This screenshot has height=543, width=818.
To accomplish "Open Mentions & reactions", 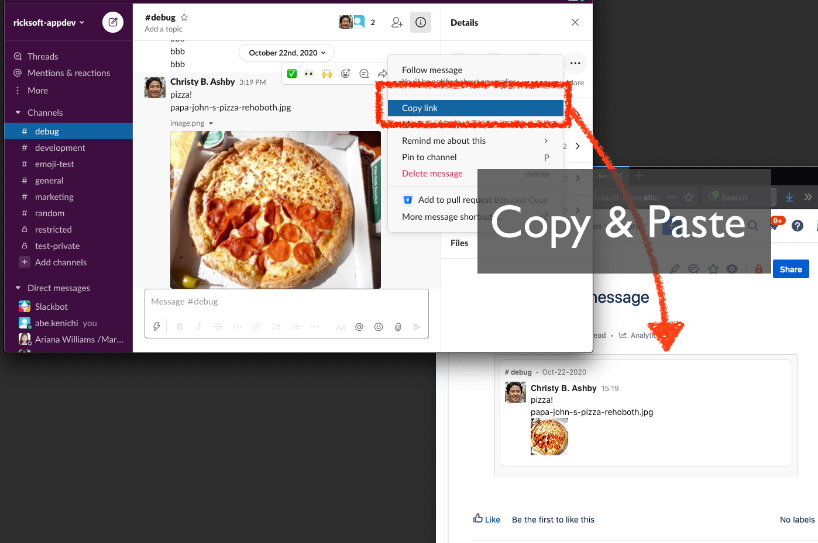I will [x=68, y=73].
